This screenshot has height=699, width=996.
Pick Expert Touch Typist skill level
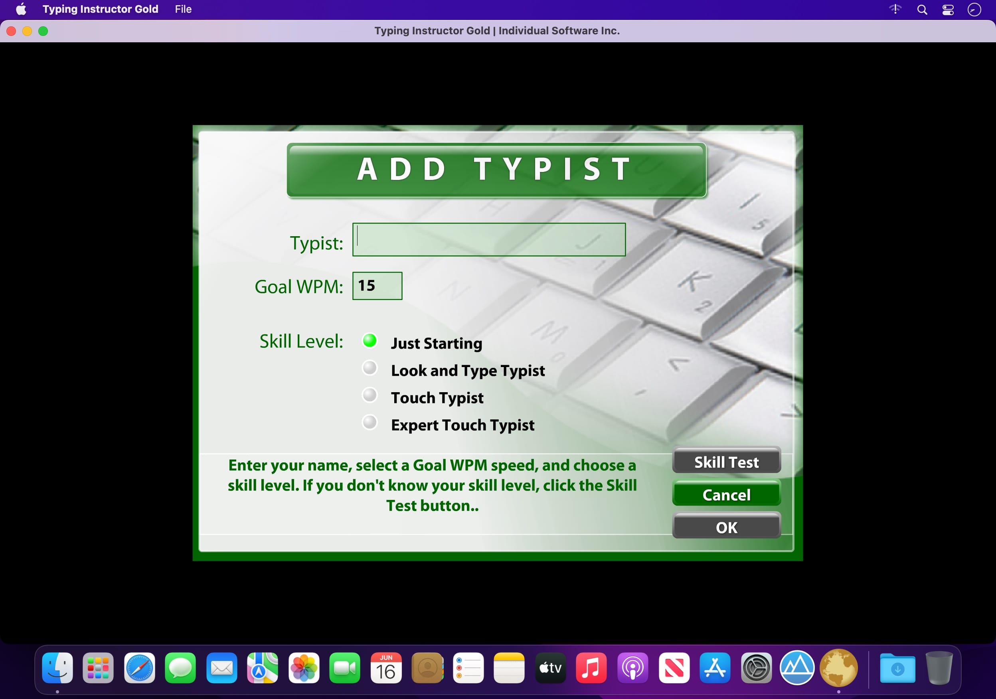(370, 423)
